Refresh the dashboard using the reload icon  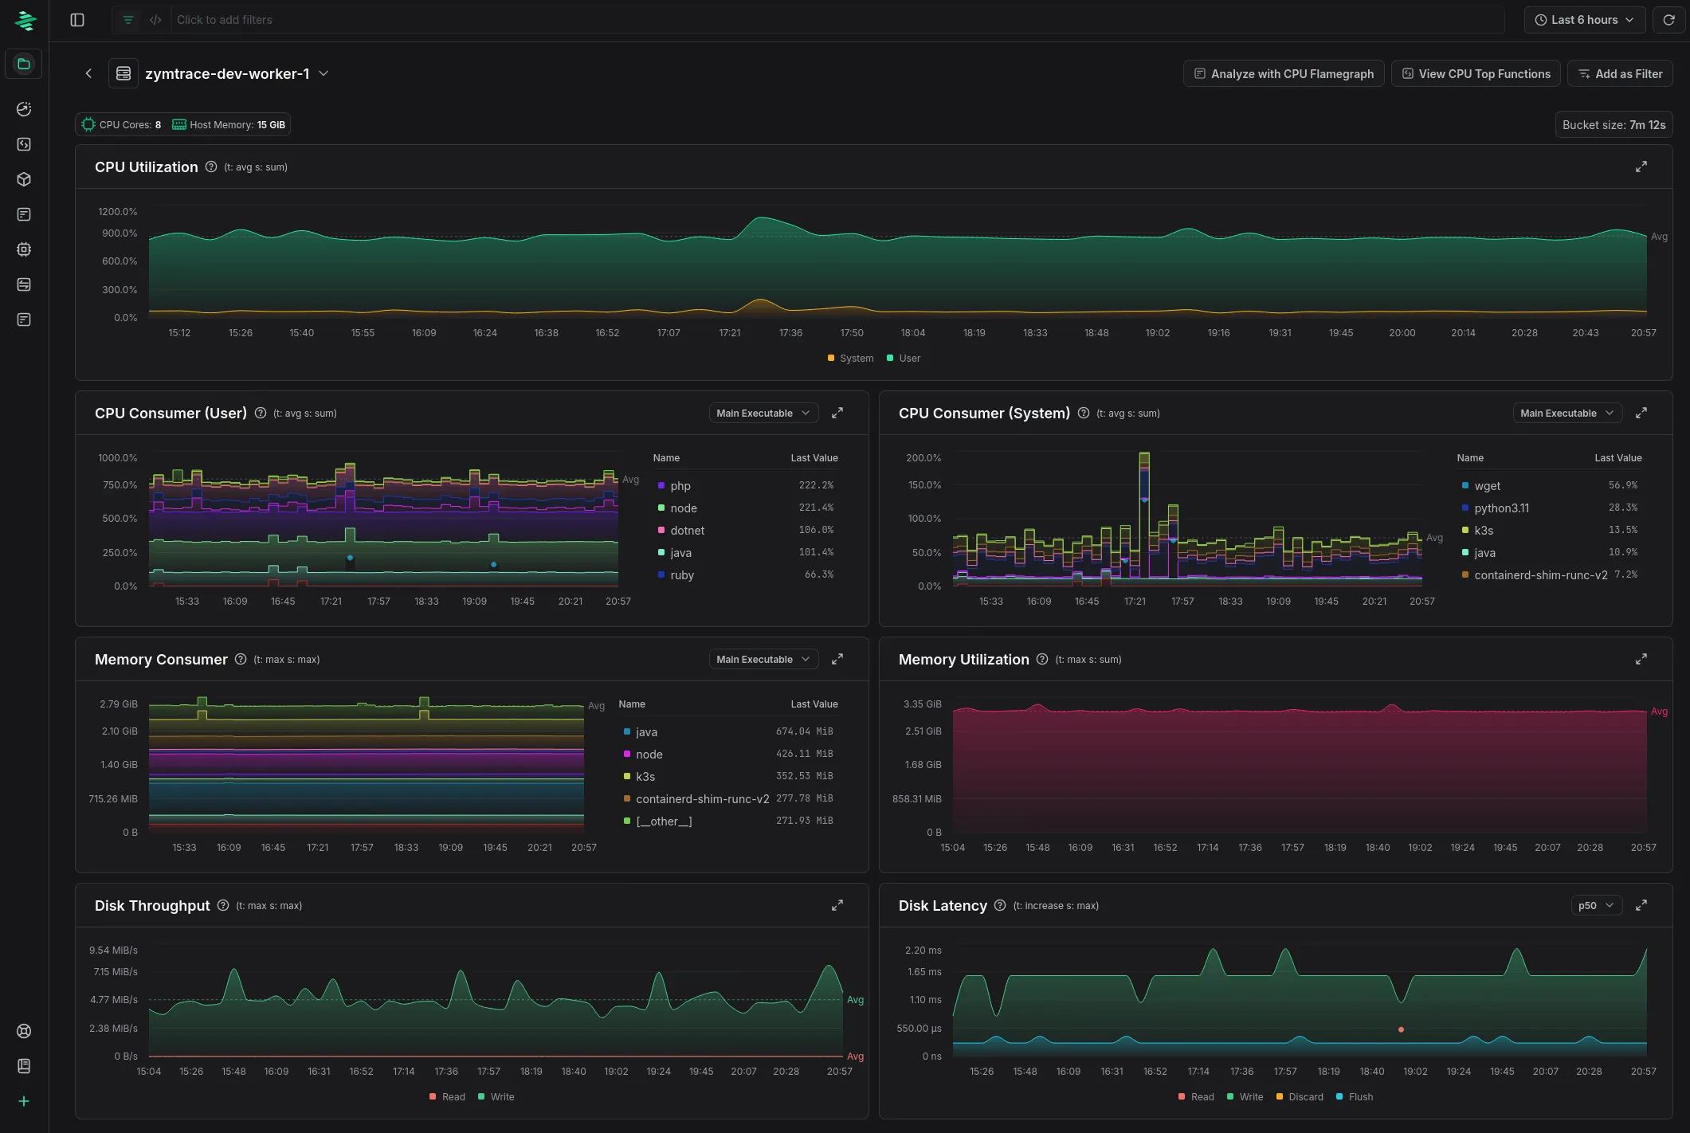(1668, 19)
